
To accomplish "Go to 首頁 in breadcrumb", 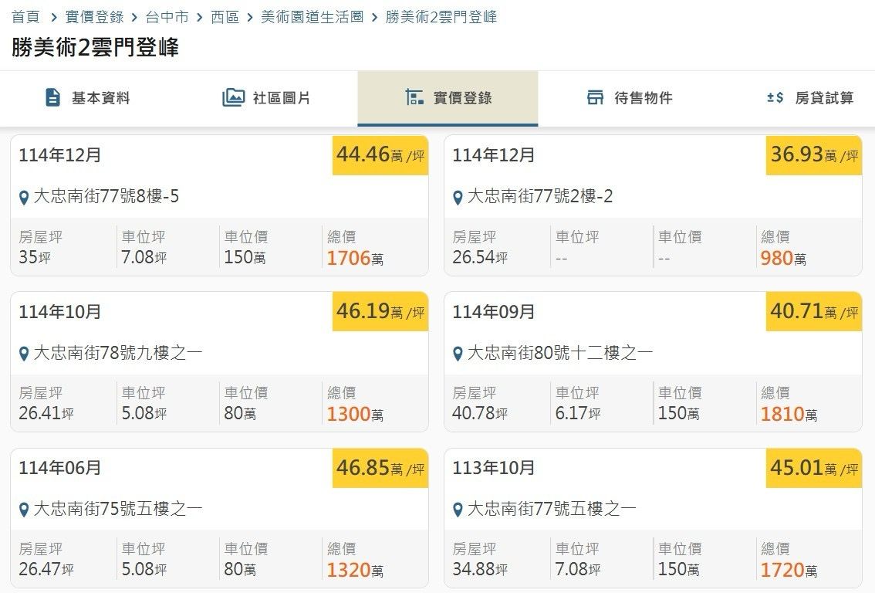I will [25, 16].
